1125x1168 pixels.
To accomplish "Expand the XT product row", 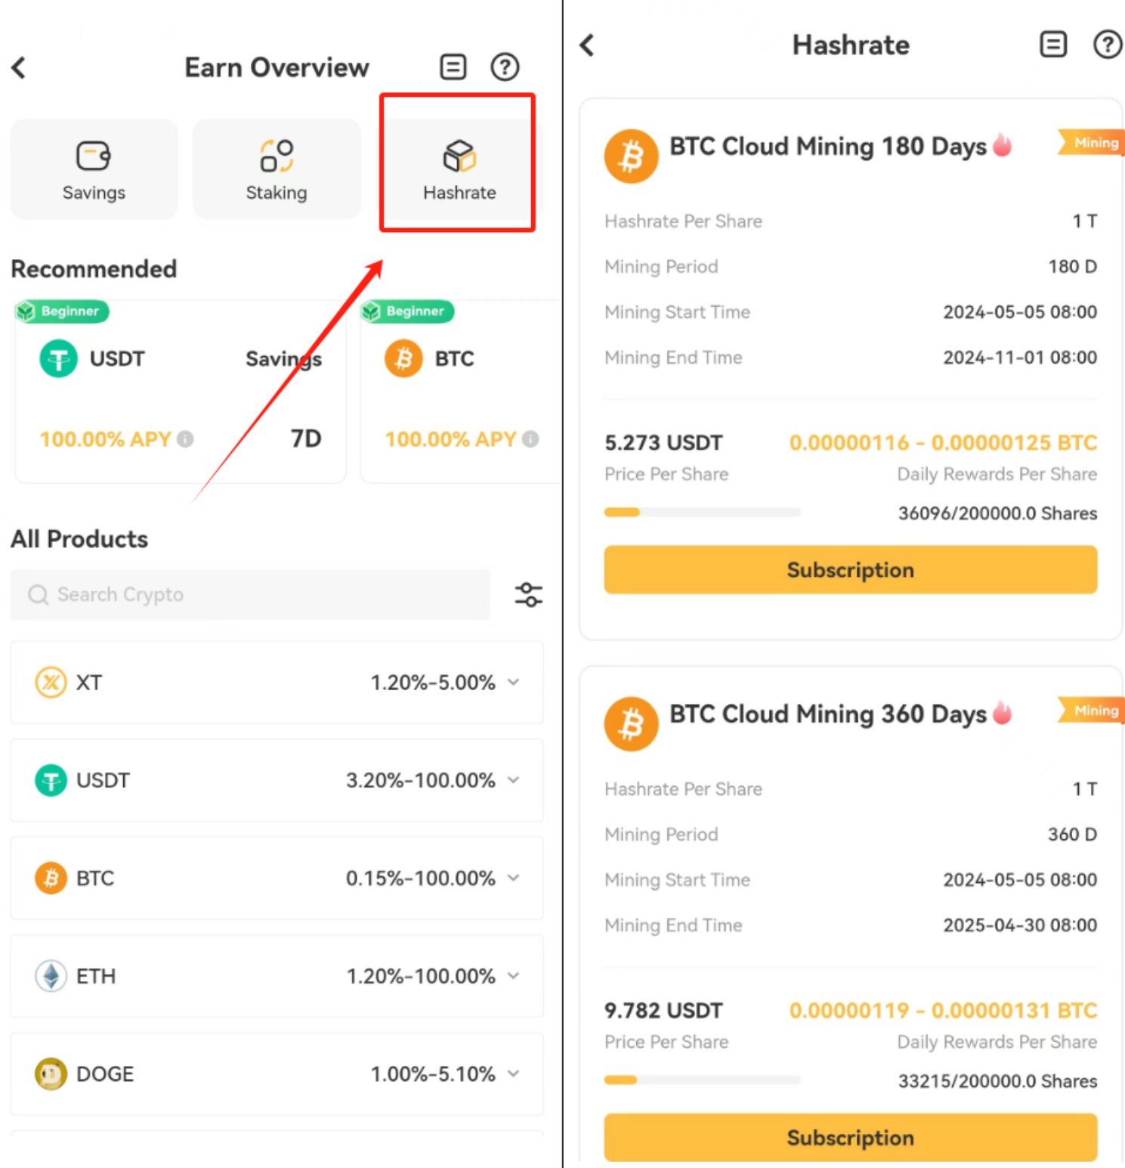I will tap(514, 683).
